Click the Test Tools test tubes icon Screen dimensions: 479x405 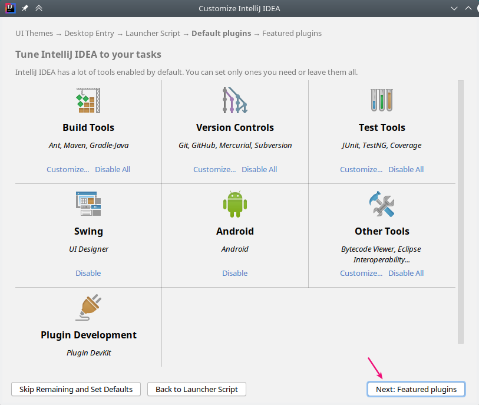[x=381, y=100]
